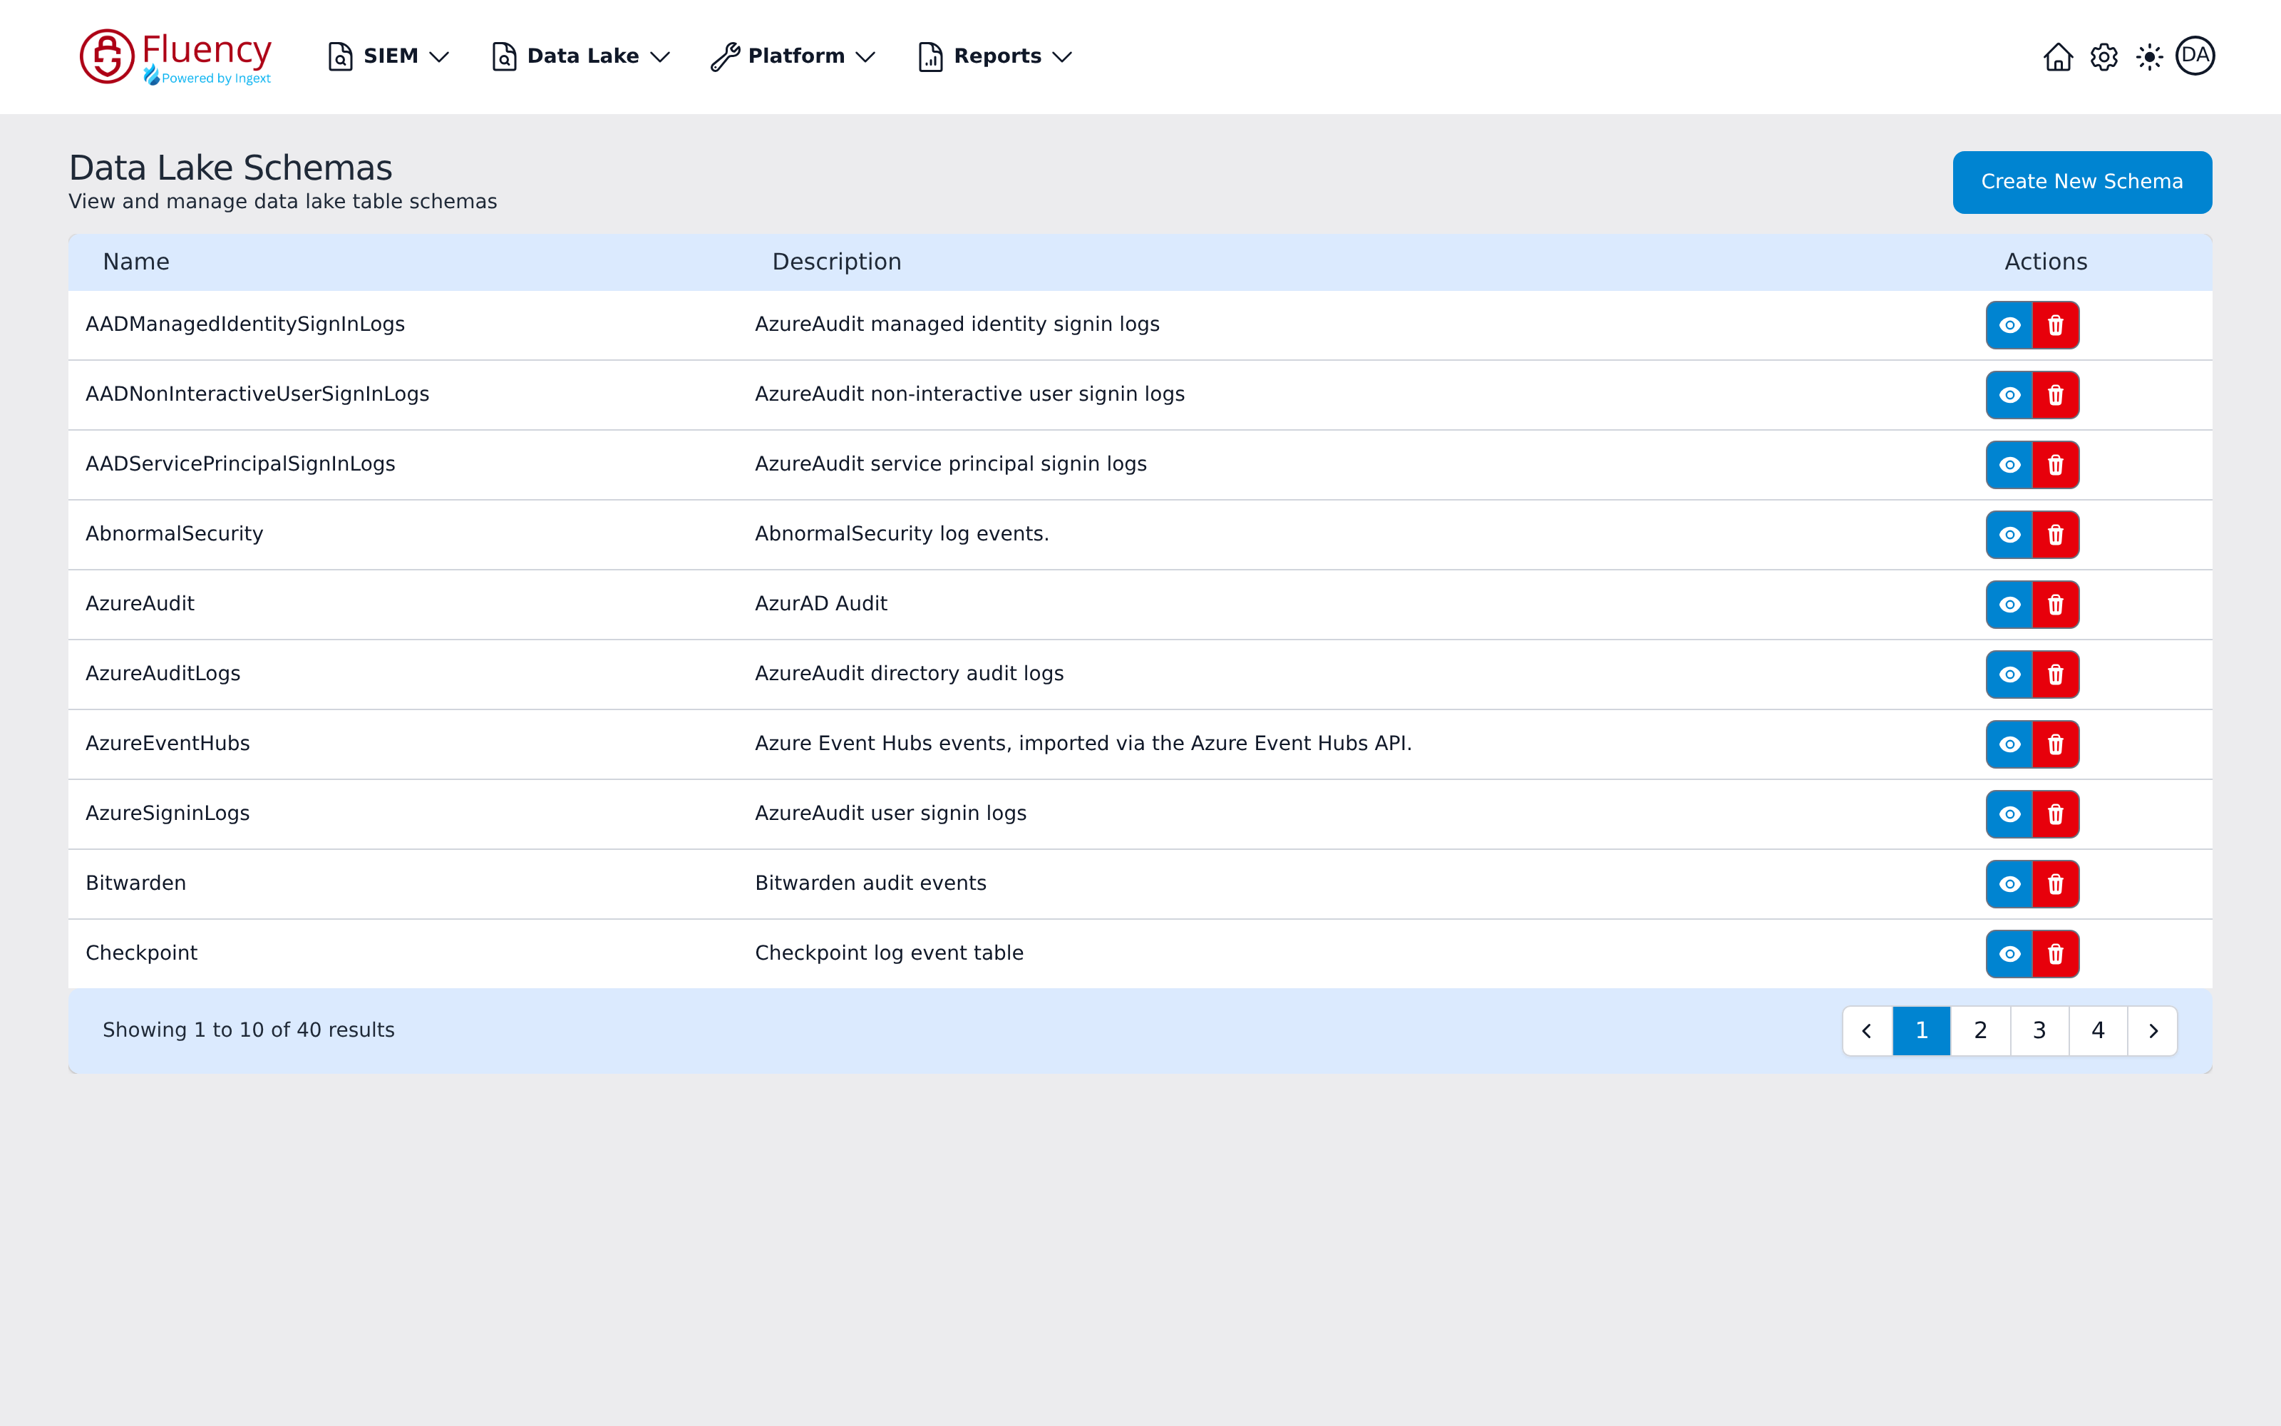View the AADManagedIdentitySignInLogs schema
Screen dimensions: 2281x1426
pos(2009,325)
